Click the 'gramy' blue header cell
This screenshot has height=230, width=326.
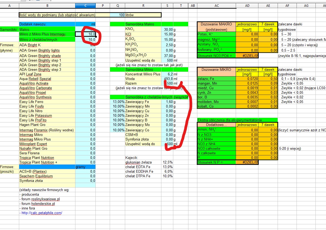85,167
